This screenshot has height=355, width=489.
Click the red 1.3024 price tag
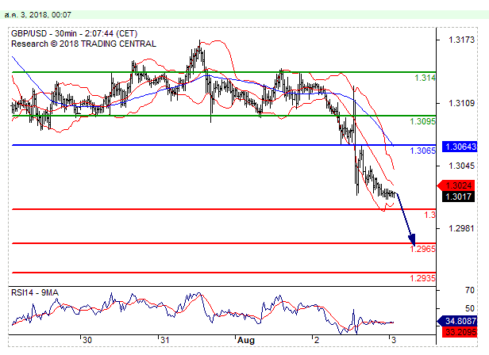(456, 185)
